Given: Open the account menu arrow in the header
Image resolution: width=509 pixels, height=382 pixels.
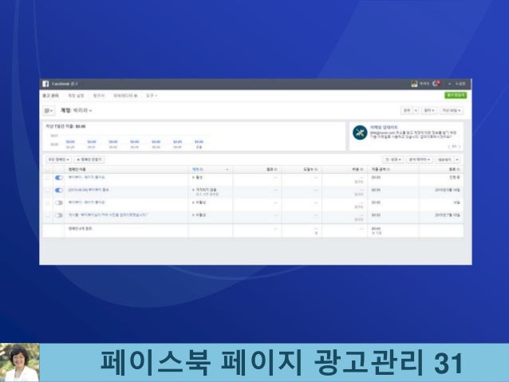Looking at the screenshot, I should (450, 84).
